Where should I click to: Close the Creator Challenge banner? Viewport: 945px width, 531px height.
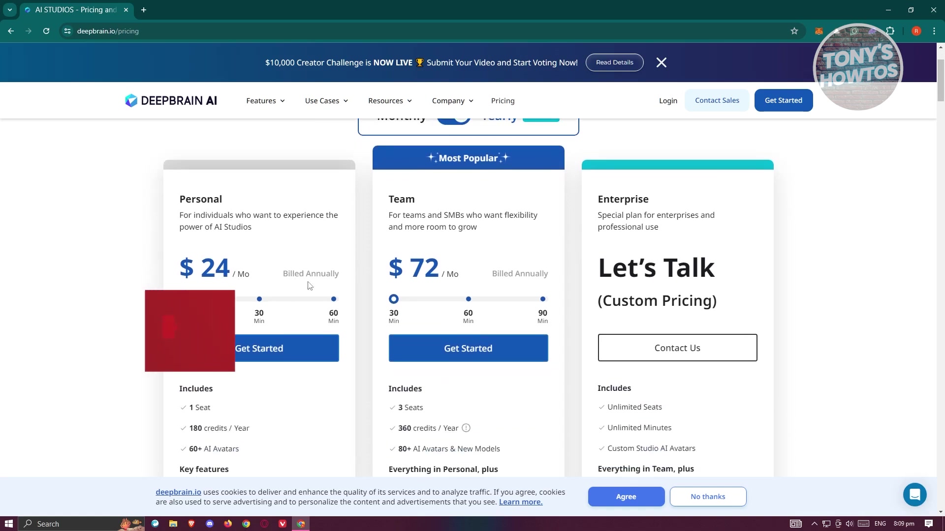[x=661, y=62]
